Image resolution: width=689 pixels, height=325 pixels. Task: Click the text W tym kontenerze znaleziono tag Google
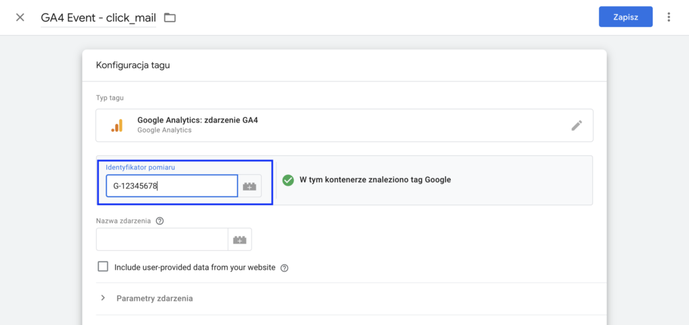pos(375,180)
